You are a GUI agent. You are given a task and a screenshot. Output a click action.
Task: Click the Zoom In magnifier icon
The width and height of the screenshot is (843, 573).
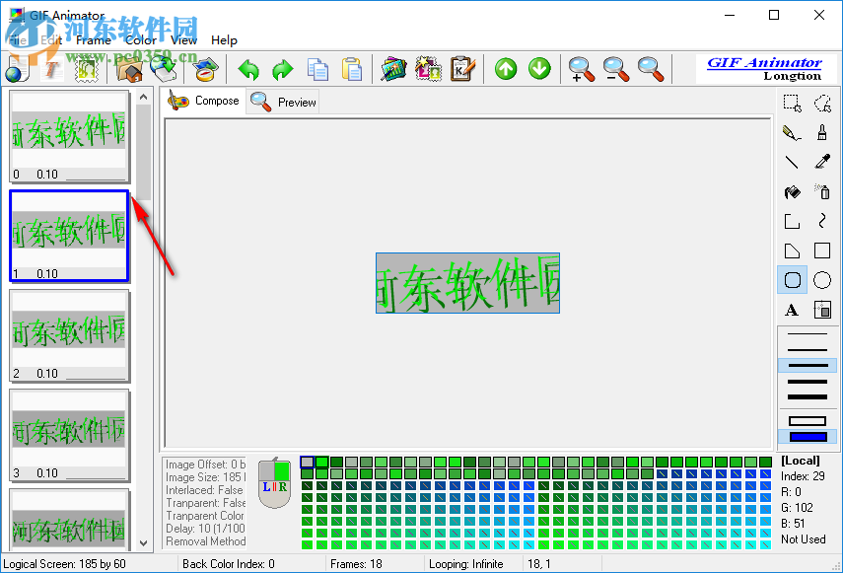pos(581,69)
